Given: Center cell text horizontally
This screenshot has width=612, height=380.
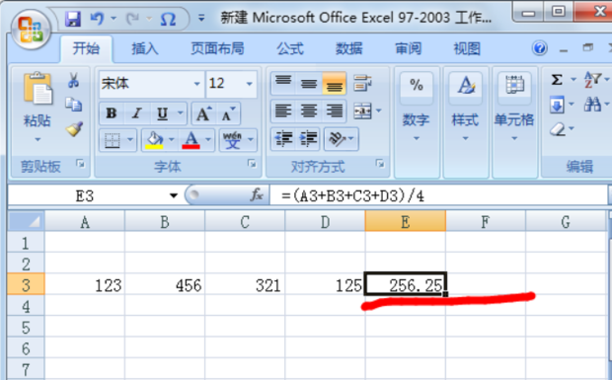Looking at the screenshot, I should click(x=309, y=111).
